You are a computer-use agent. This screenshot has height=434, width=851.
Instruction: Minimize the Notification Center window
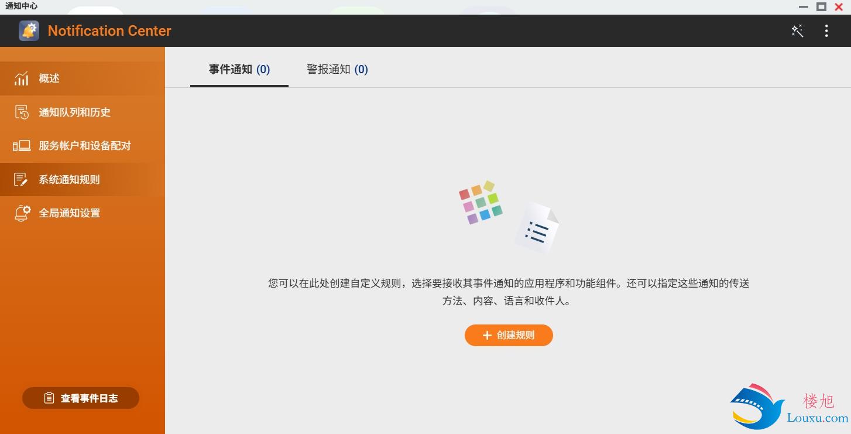pyautogui.click(x=804, y=7)
